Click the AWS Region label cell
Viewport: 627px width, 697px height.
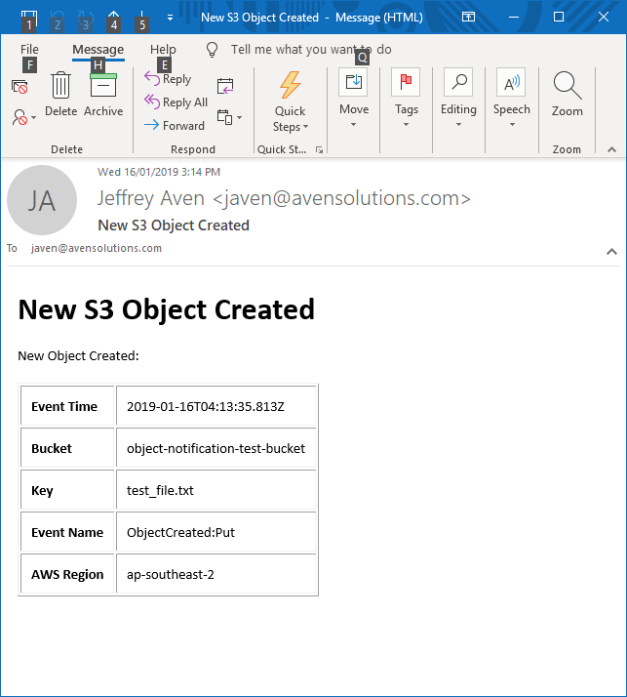67,574
